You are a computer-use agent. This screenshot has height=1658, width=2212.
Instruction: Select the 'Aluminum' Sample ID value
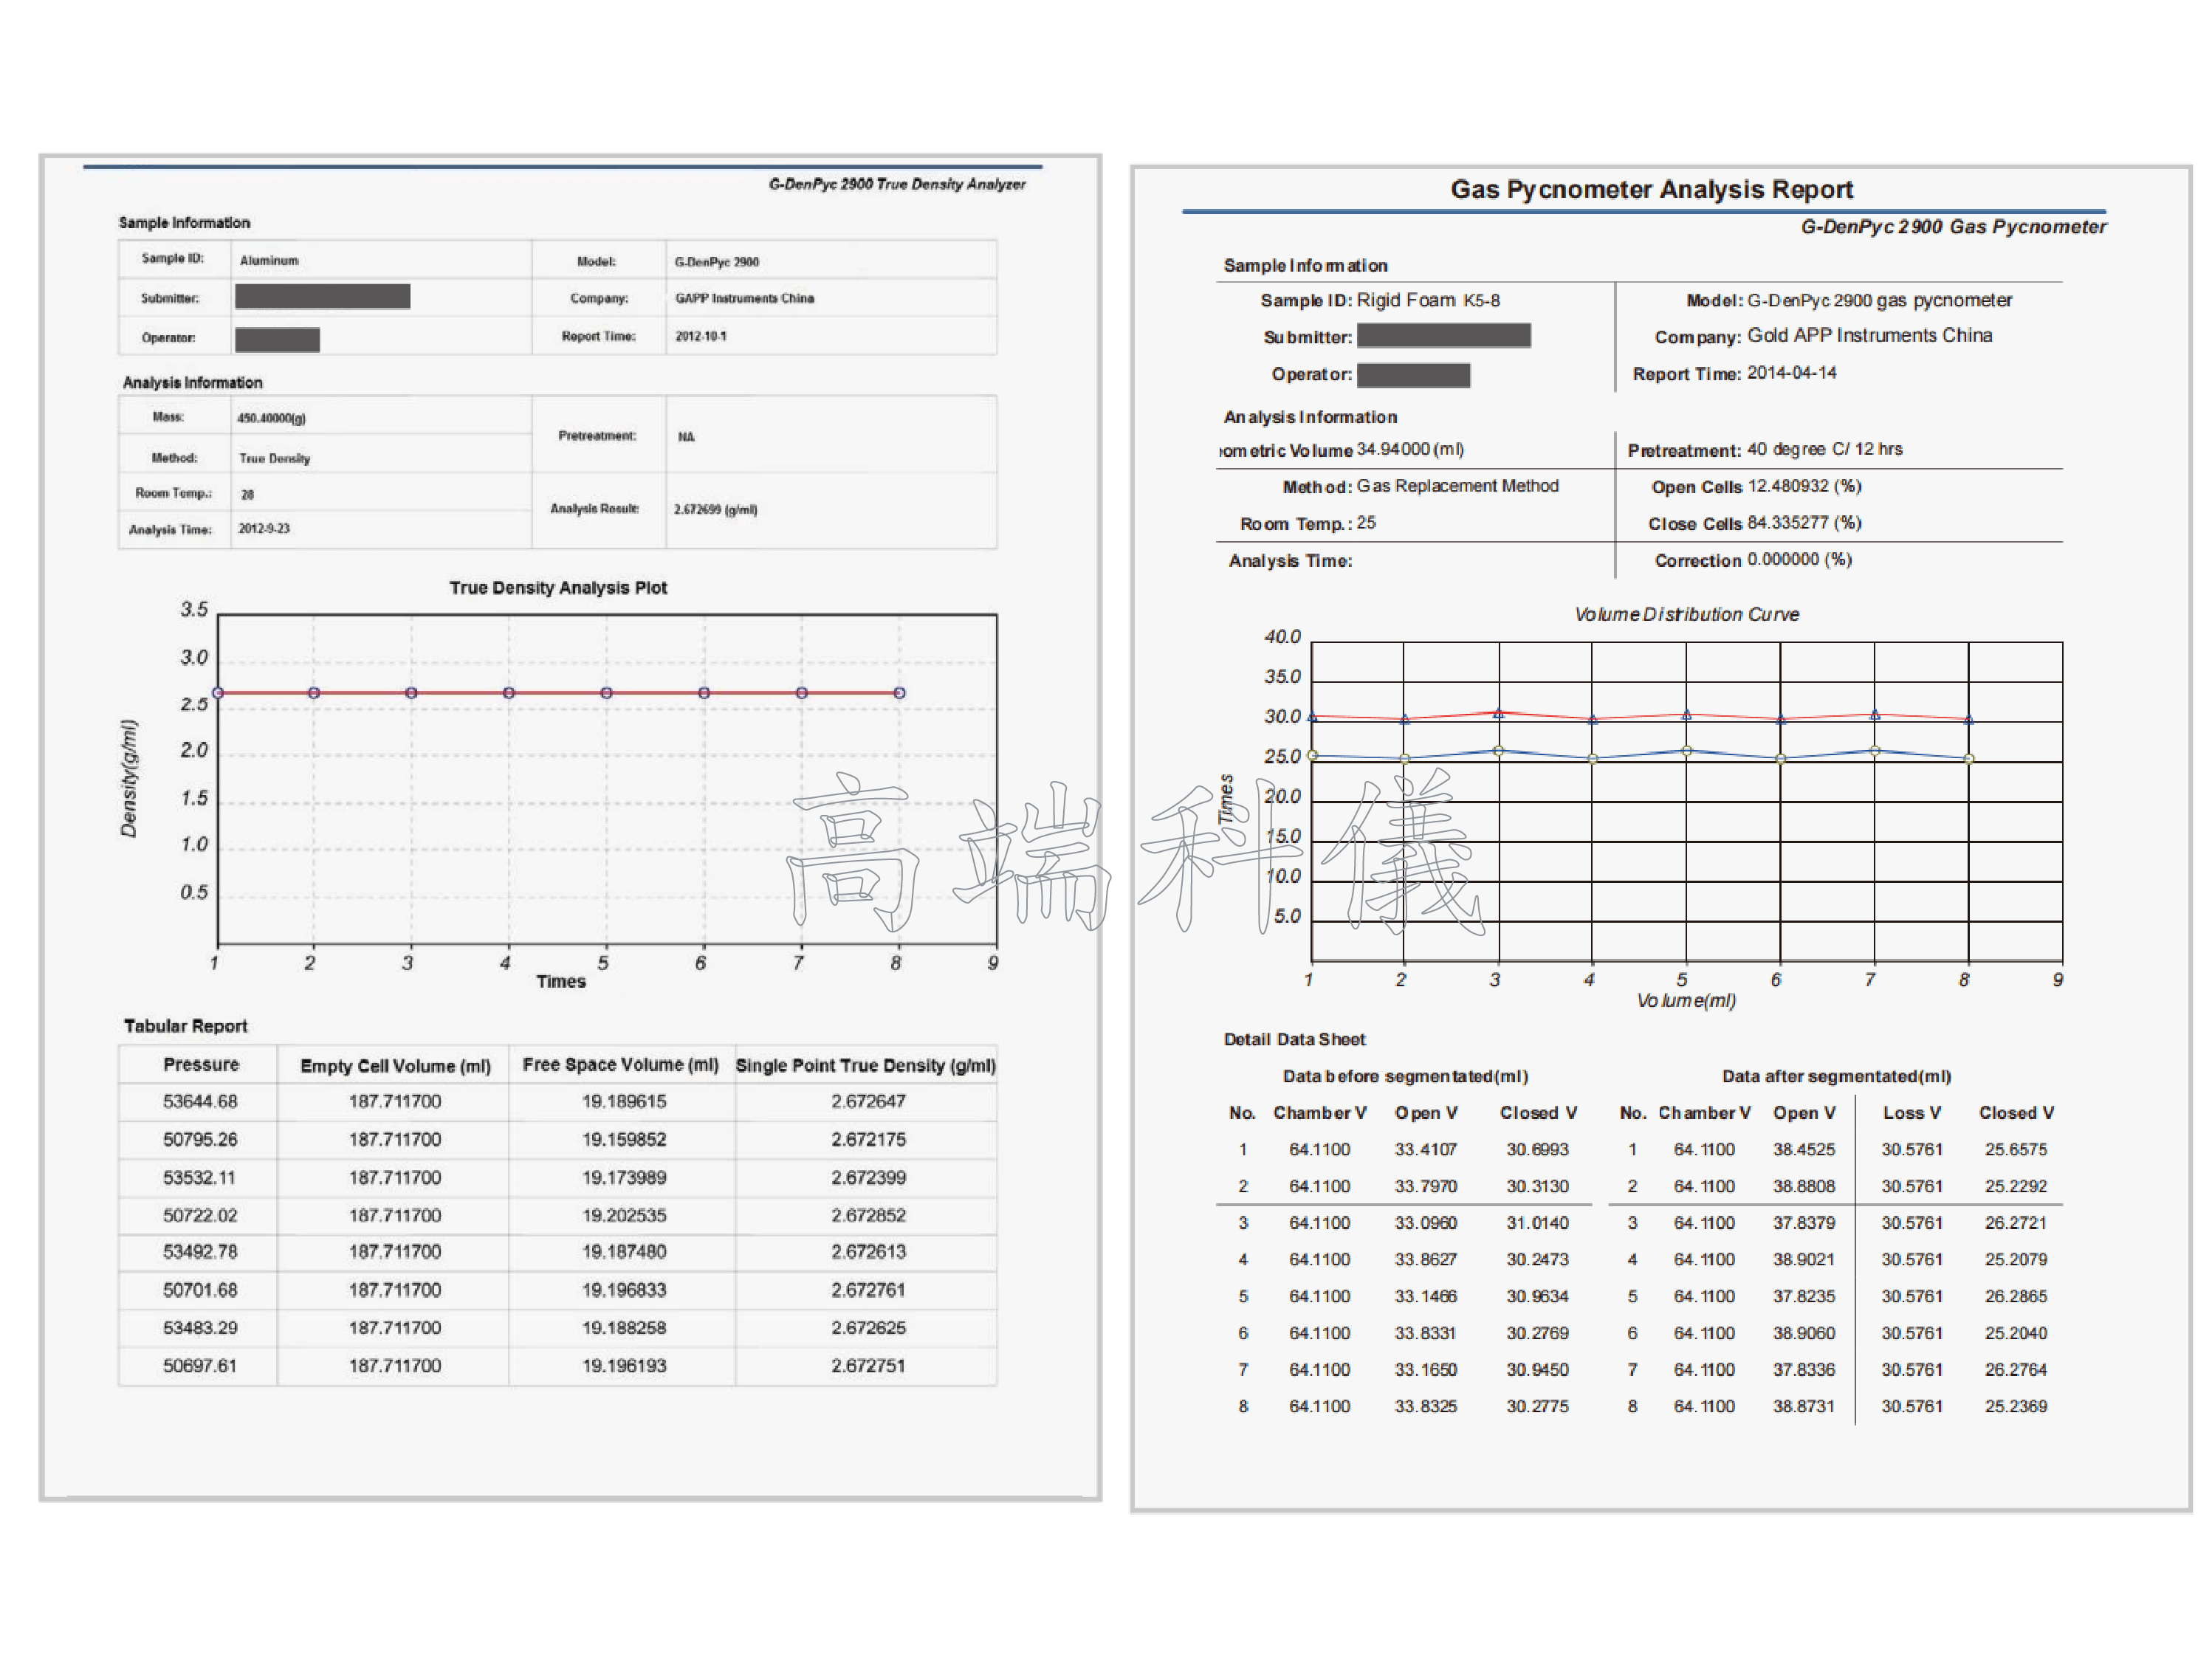click(269, 260)
